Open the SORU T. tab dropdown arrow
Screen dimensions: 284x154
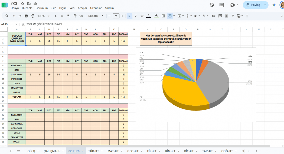click(x=83, y=151)
